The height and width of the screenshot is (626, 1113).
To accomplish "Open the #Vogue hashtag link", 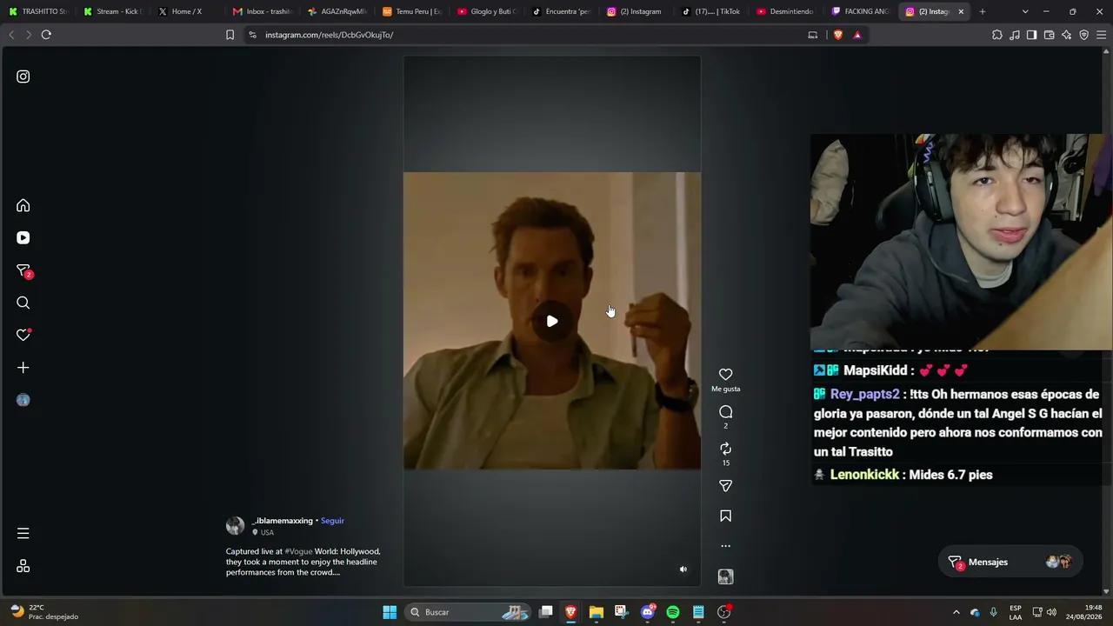I will click(x=298, y=551).
